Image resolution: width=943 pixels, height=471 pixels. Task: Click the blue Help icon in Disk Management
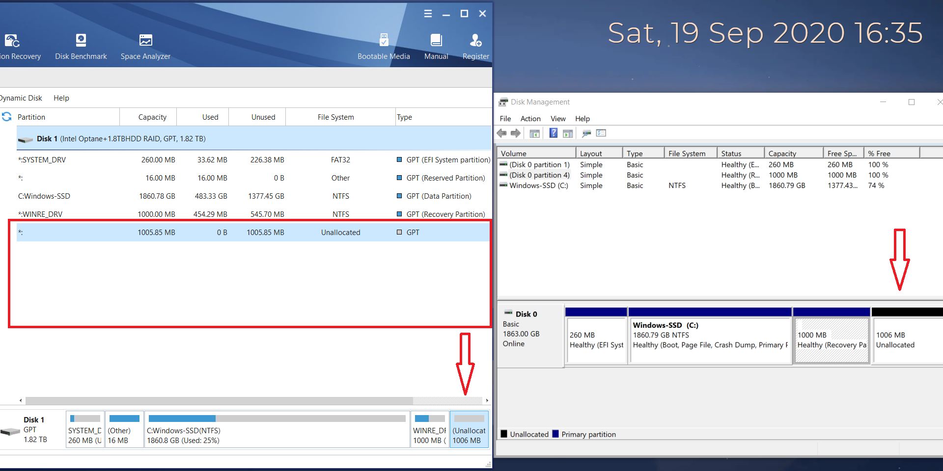(x=553, y=133)
